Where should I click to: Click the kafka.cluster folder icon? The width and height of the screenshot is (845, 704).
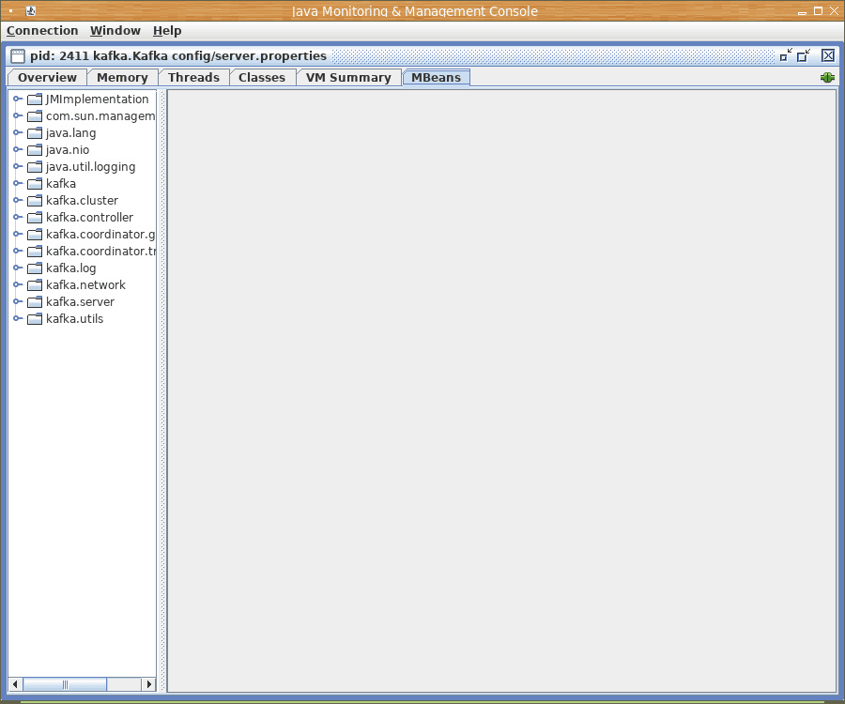click(35, 200)
